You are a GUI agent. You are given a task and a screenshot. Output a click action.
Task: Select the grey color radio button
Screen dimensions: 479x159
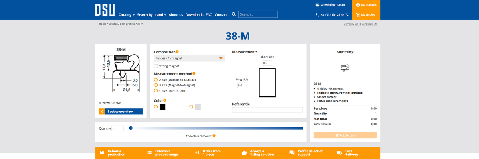(191, 107)
